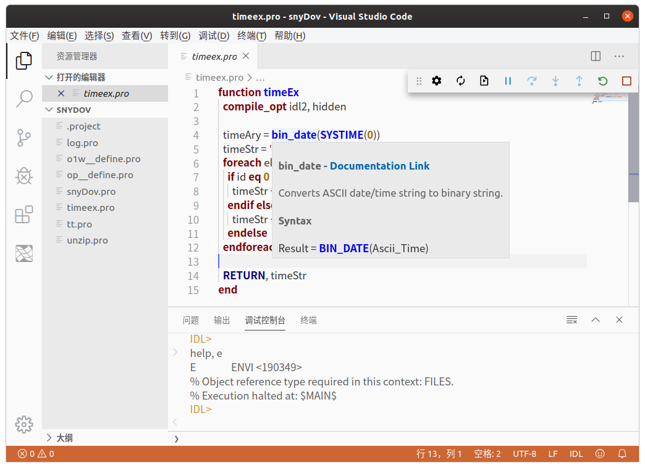Open timeex.pro in SNYDOV file list

click(105, 208)
